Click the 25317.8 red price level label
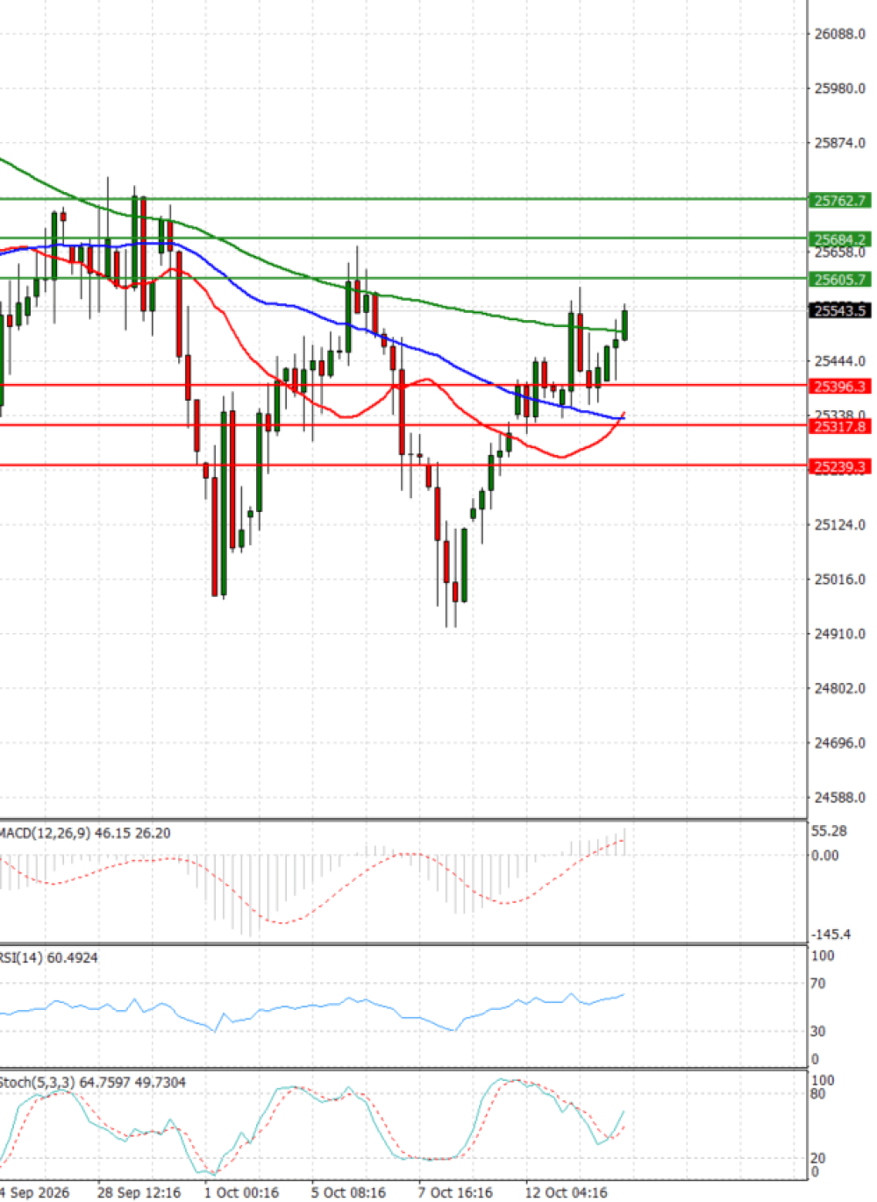The image size is (877, 1202). (x=839, y=427)
